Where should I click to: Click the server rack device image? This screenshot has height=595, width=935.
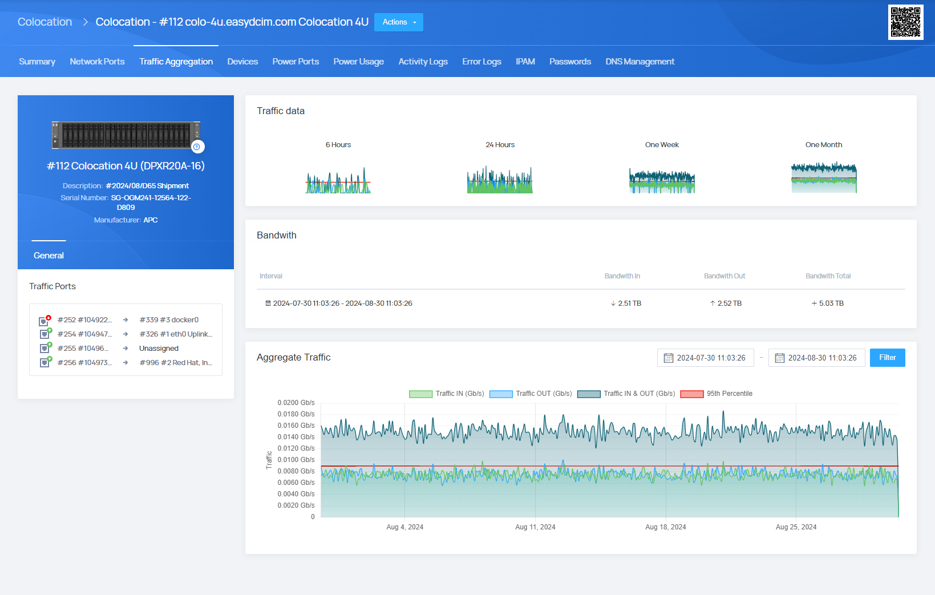126,135
